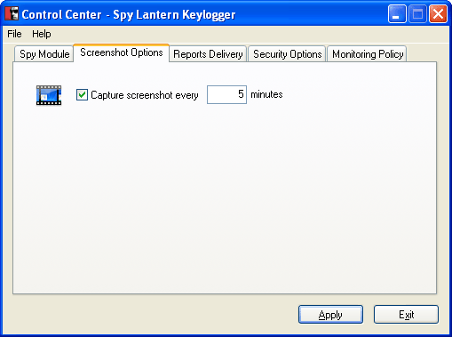Show the Monitoring Policy tab
Viewport: 452px width, 337px height.
[x=368, y=54]
